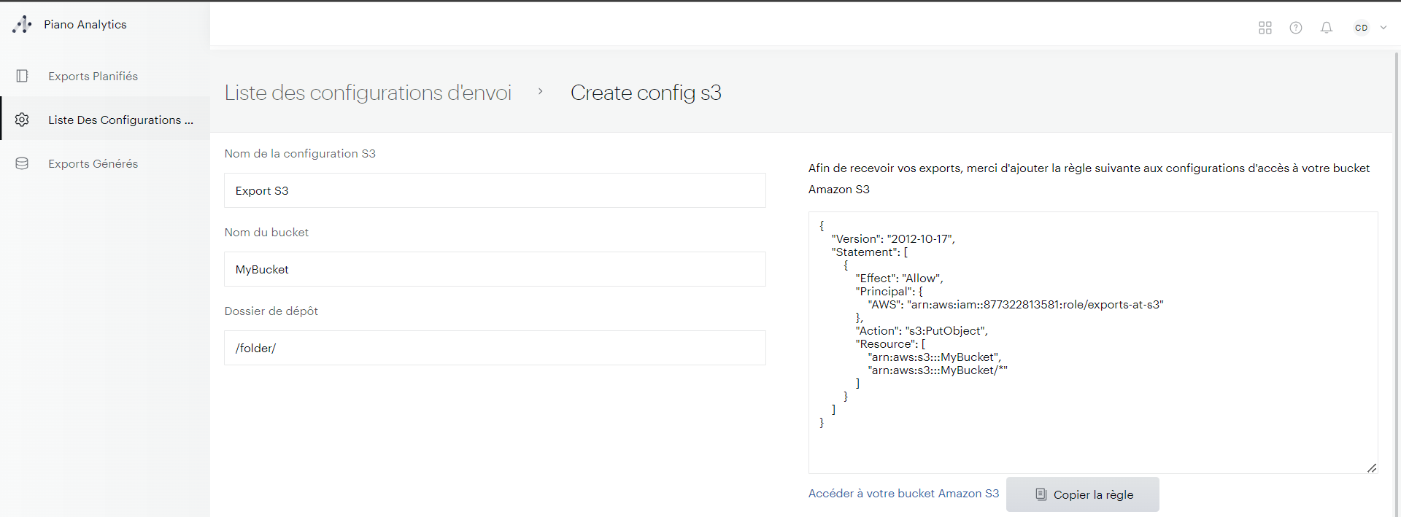The width and height of the screenshot is (1401, 517).
Task: Open the help question mark icon
Action: (1296, 28)
